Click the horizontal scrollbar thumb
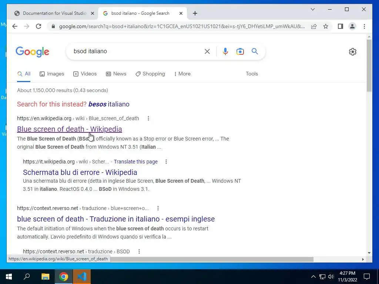This screenshot has height=284, width=379. pyautogui.click(x=212, y=259)
